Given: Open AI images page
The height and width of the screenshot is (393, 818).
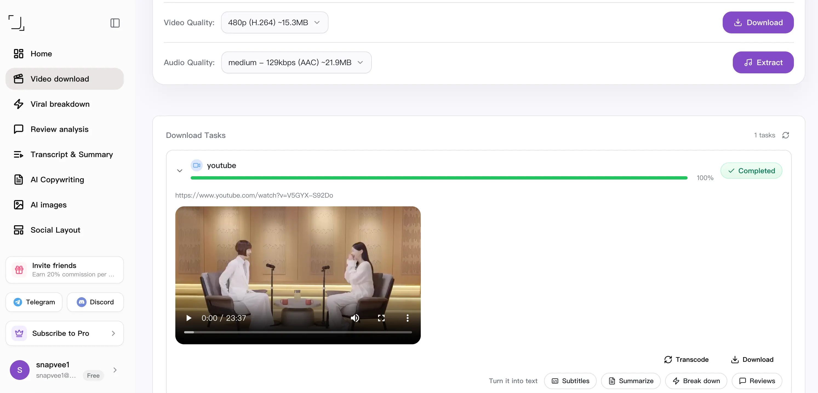Looking at the screenshot, I should coord(64,205).
